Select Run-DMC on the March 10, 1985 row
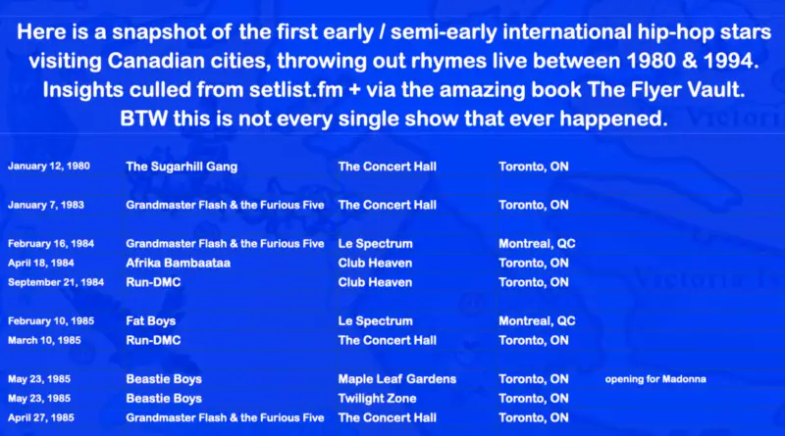 (153, 341)
